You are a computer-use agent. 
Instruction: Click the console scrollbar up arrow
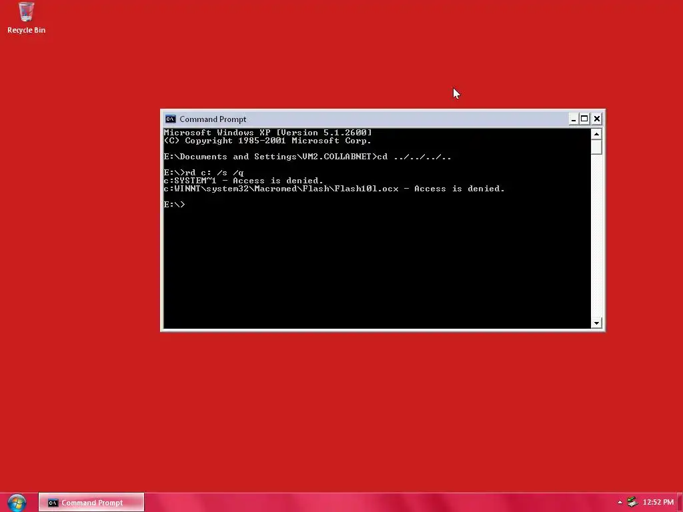596,133
